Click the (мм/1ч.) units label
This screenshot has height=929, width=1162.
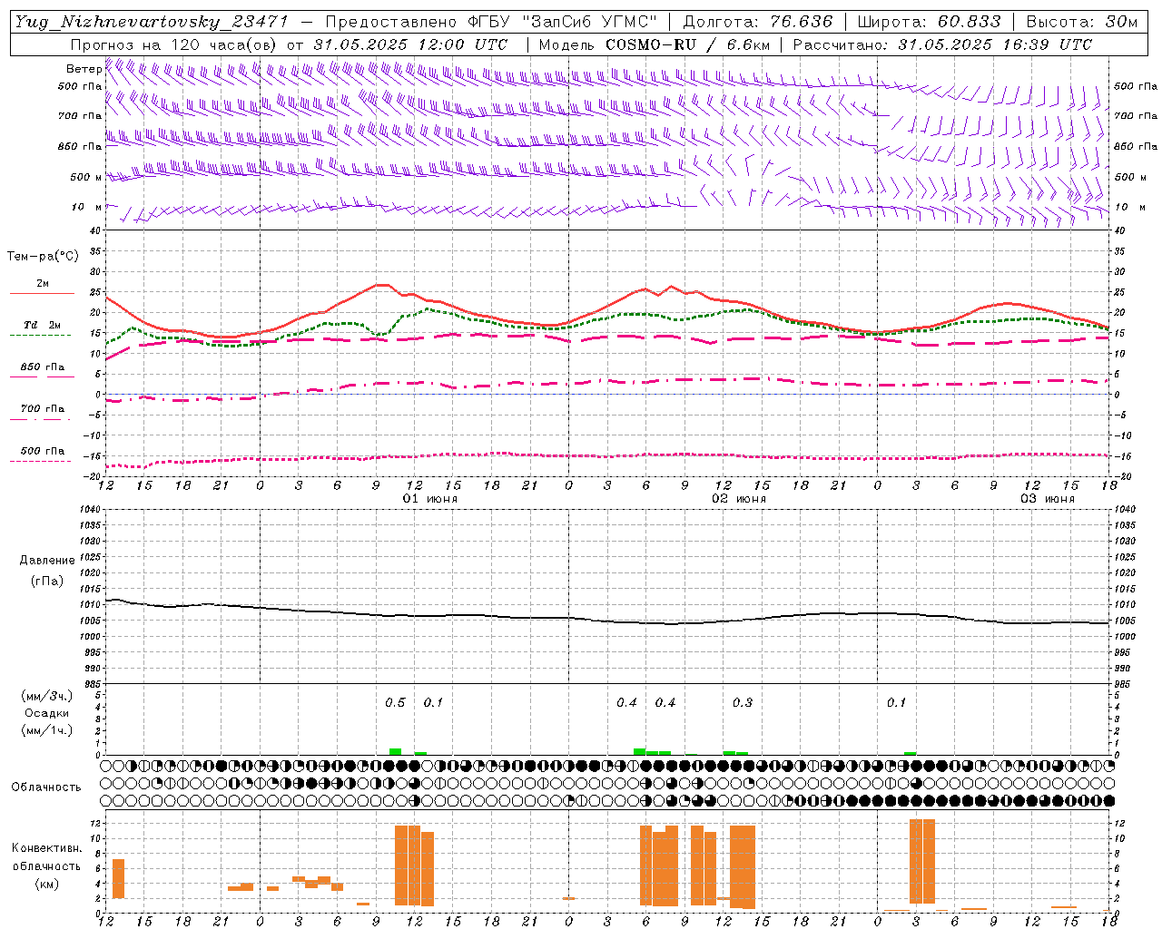point(47,730)
